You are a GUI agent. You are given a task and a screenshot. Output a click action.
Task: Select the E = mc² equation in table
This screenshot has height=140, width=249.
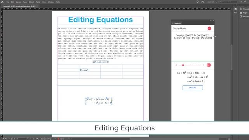point(84,70)
